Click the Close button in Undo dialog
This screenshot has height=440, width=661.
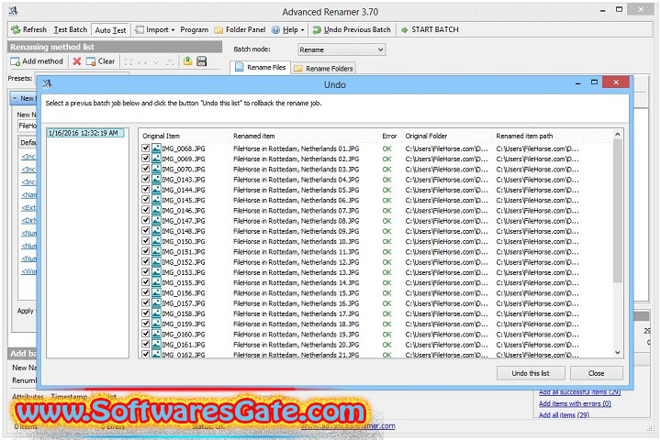(x=596, y=373)
